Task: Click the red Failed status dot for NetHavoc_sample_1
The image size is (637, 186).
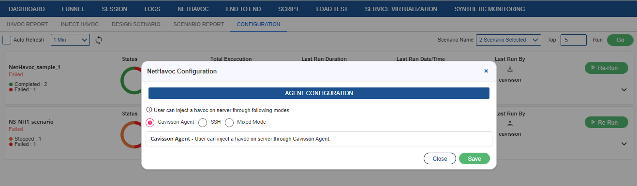Action: [x=11, y=90]
